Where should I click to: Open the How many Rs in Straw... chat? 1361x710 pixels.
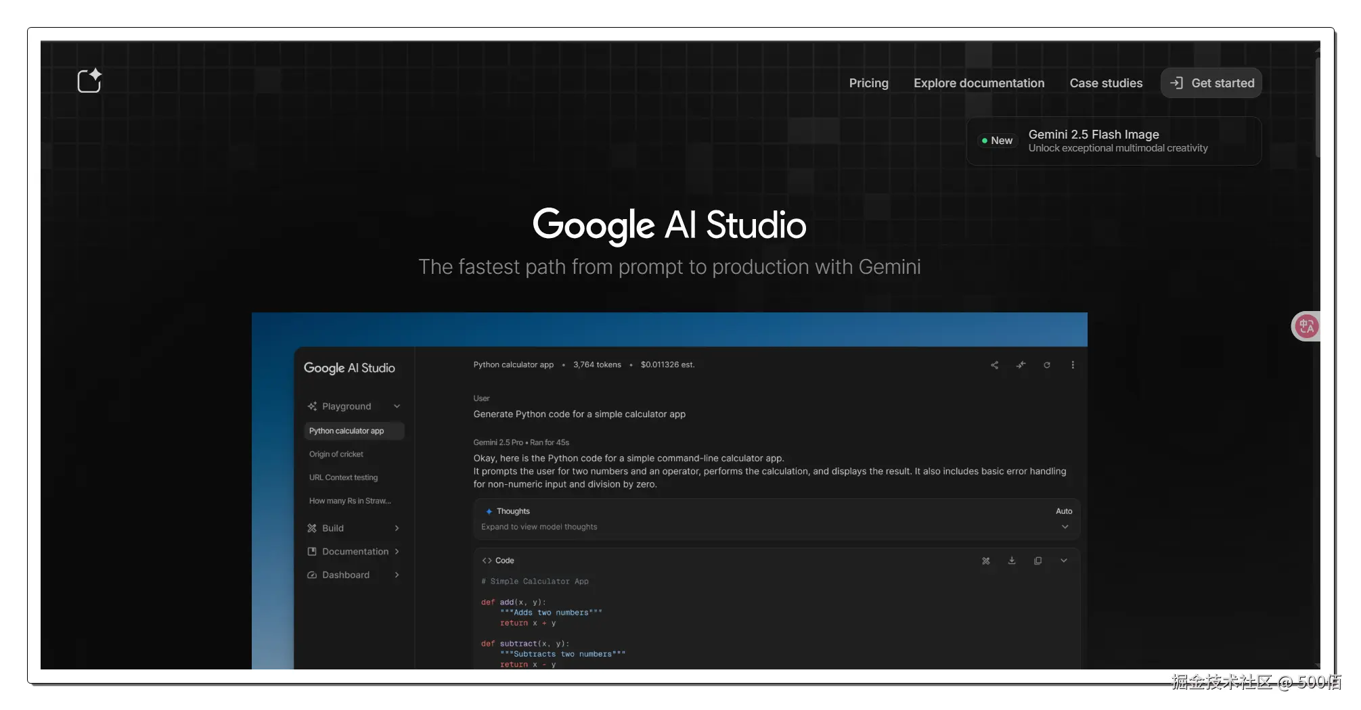[350, 501]
